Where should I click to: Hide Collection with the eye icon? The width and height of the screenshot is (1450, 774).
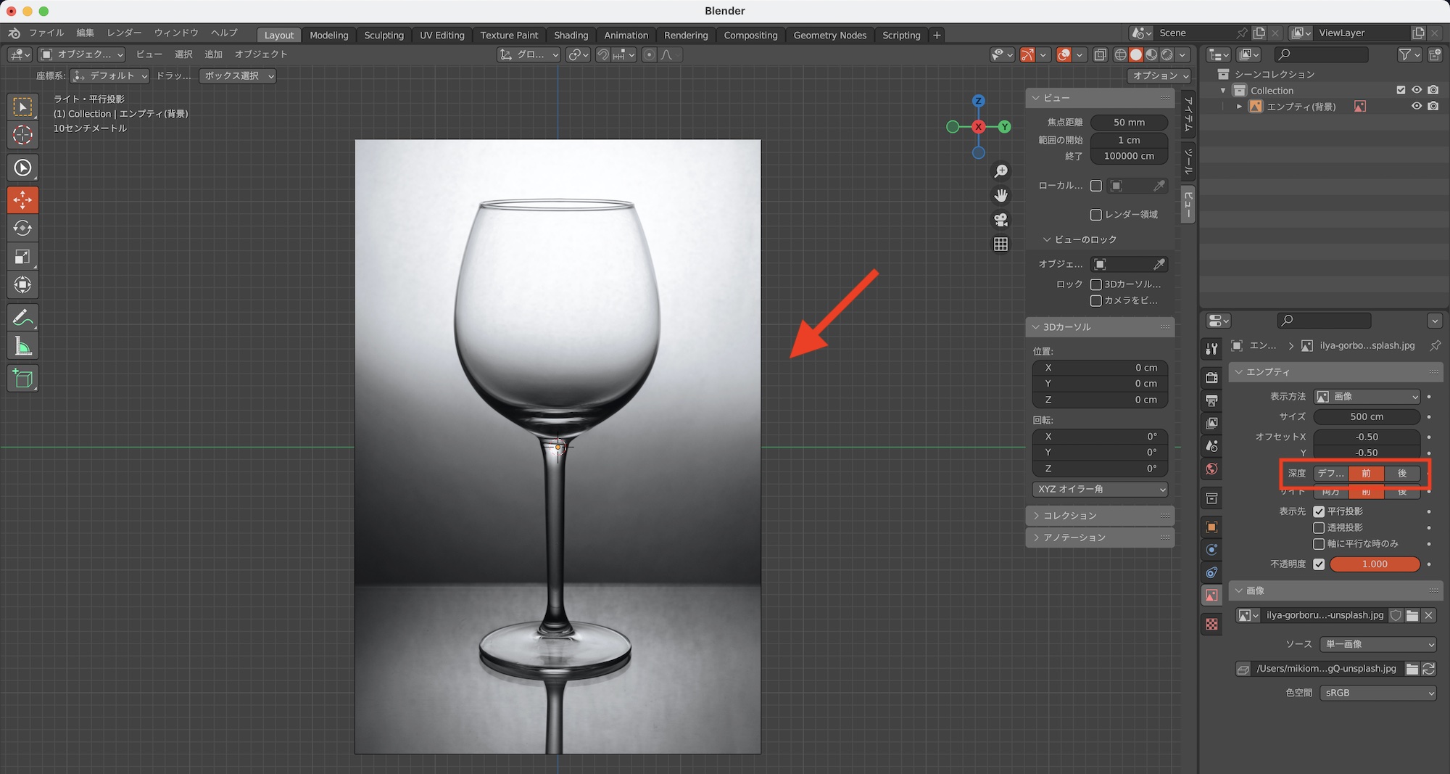1417,90
